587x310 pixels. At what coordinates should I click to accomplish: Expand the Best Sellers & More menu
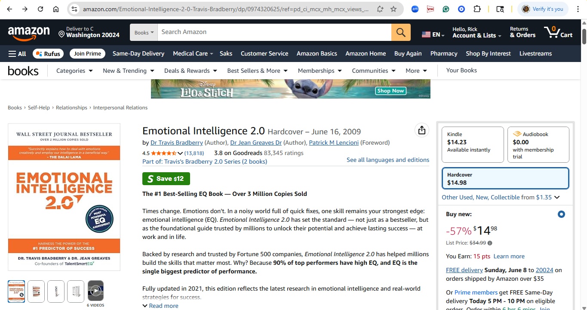coord(258,71)
